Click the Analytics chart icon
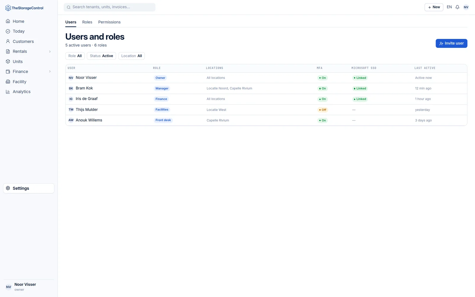Viewport: 475px width, 297px height. (x=8, y=92)
